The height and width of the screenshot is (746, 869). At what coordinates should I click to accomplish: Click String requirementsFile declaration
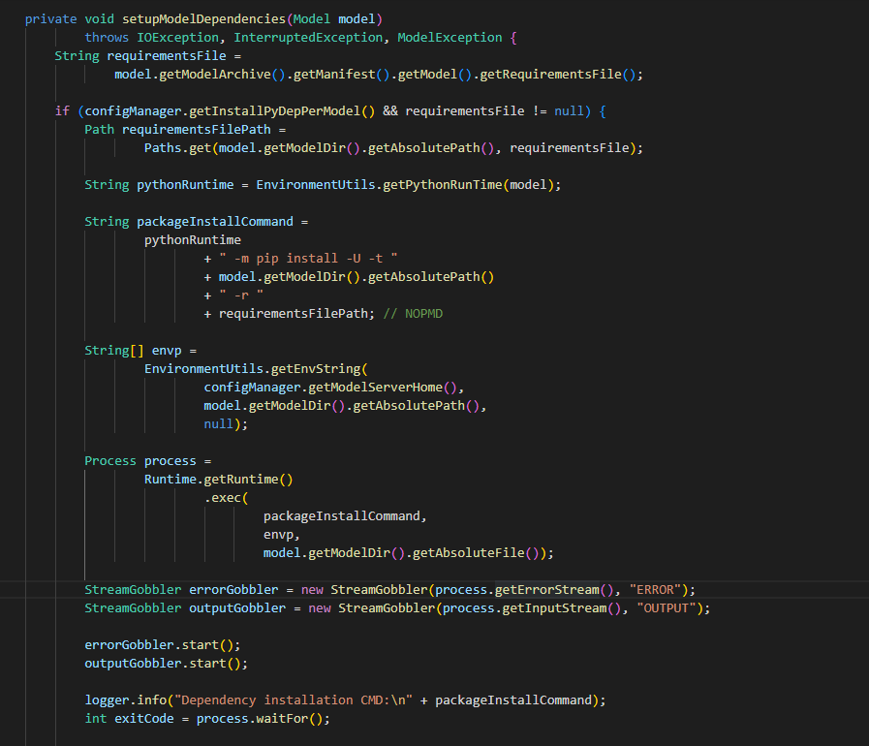[140, 56]
